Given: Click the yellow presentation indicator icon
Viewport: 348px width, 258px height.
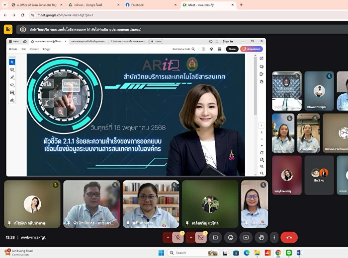Looking at the screenshot, I should pos(8,29).
